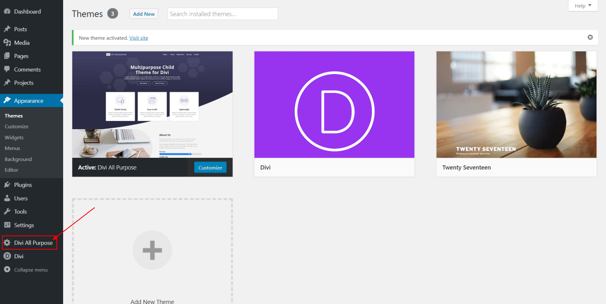This screenshot has height=304, width=606.
Task: Dismiss the New theme activated notice
Action: pos(590,37)
